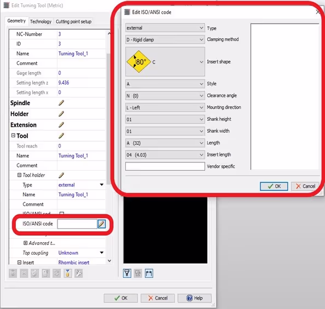
Task: Click the top Name value Turning Tool_1
Action: coord(73,54)
